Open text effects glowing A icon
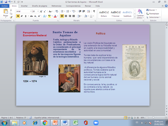 click(x=44, y=16)
